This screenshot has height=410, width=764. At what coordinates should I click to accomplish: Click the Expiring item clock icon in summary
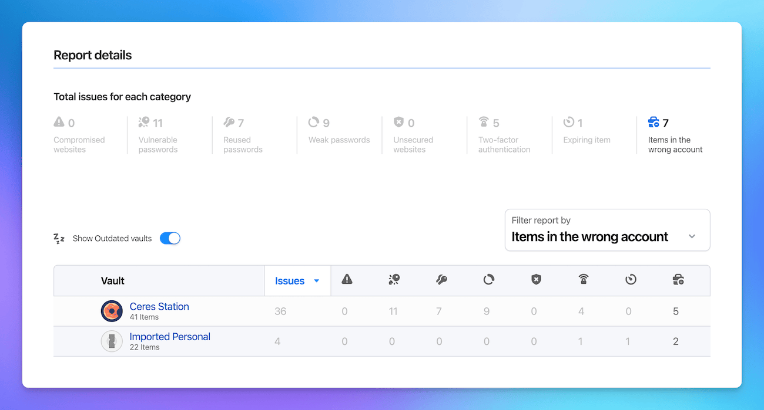pos(569,122)
